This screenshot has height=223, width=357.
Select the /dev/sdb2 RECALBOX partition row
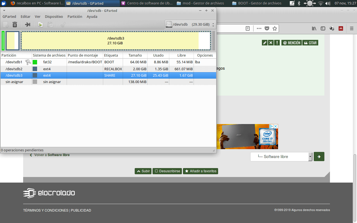coord(108,69)
